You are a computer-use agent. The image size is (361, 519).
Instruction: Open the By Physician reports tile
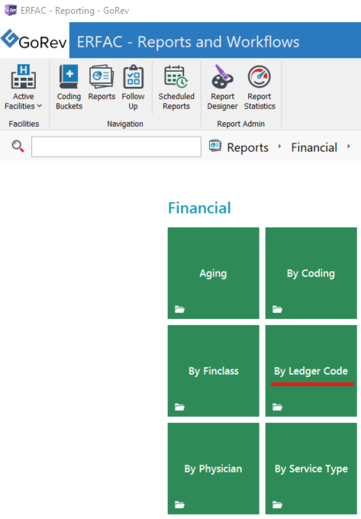[x=214, y=469]
